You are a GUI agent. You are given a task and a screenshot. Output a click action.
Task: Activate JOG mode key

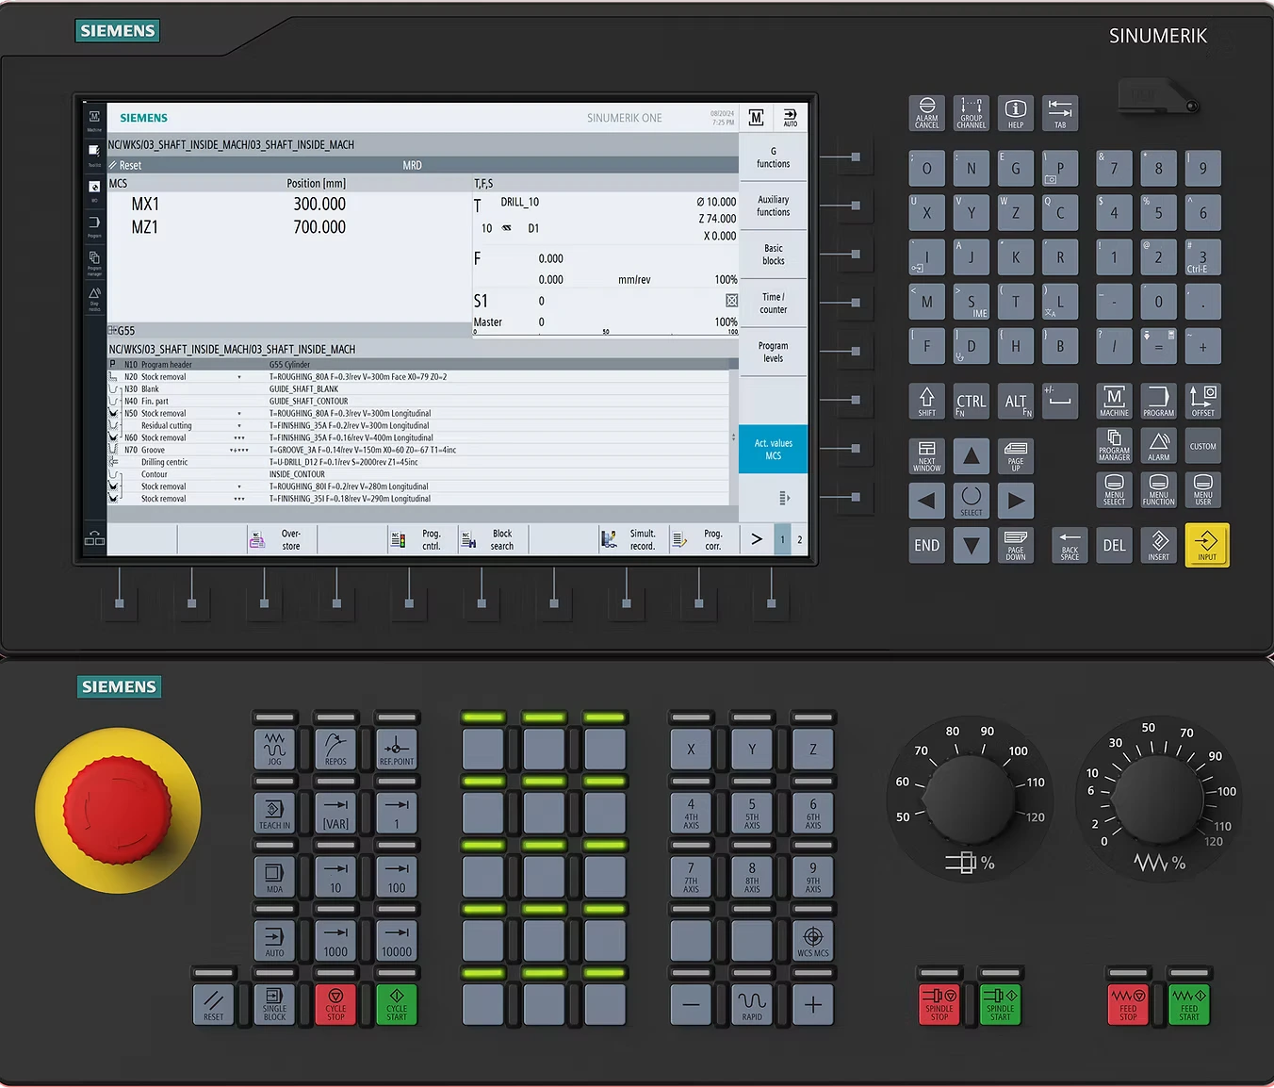tap(274, 749)
